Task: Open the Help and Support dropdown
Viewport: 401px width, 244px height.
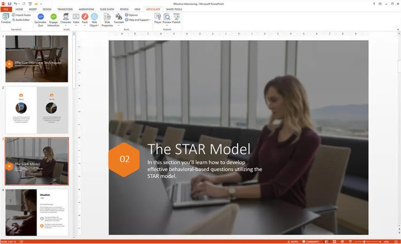Action: 137,20
